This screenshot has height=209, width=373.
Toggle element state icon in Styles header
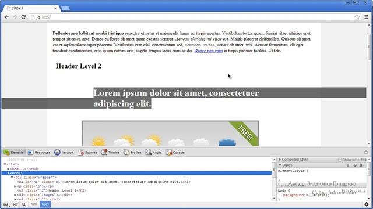pyautogui.click(x=354, y=165)
